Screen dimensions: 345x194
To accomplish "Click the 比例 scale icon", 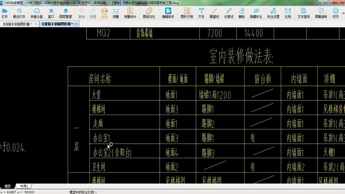I will point(288,13).
